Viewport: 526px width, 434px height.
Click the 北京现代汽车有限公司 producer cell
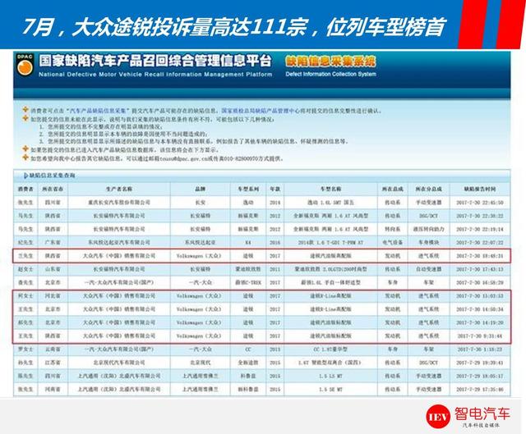pos(119,363)
